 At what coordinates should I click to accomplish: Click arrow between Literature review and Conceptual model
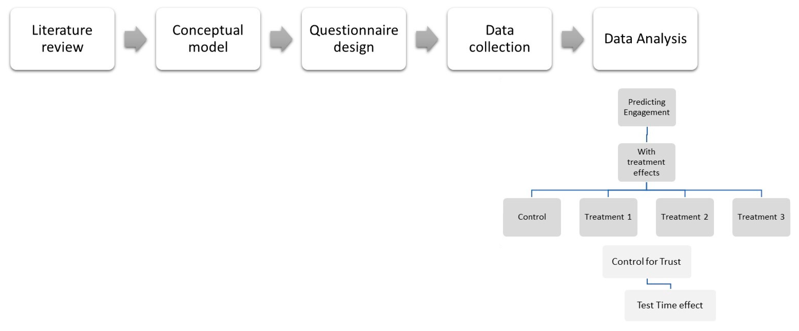pyautogui.click(x=135, y=39)
